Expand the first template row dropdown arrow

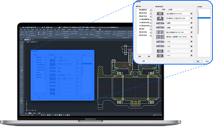[x=151, y=10]
